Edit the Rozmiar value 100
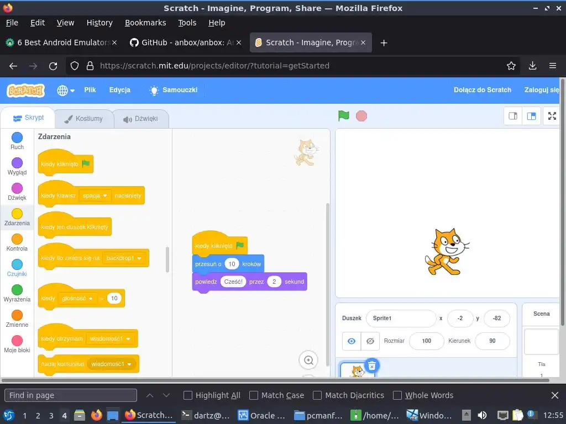Viewport: 566px width, 424px height. (427, 341)
